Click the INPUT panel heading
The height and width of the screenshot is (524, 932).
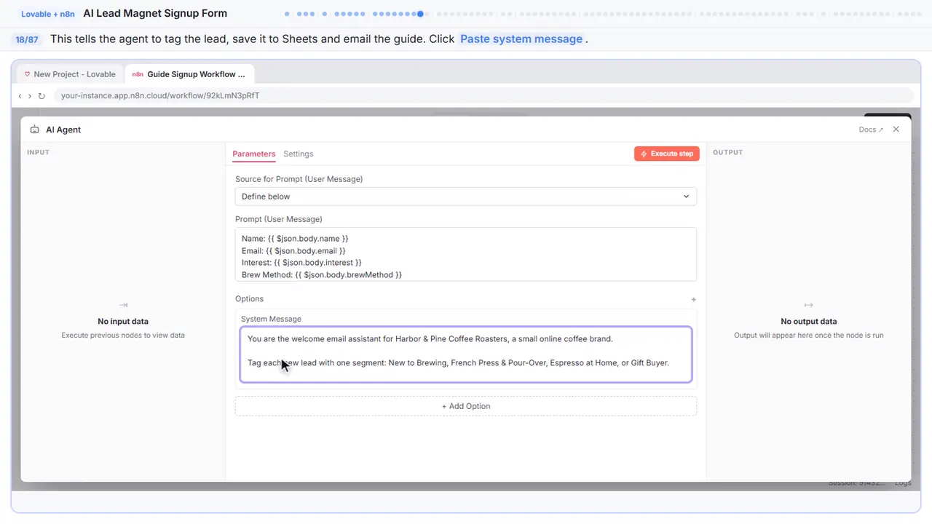[38, 152]
